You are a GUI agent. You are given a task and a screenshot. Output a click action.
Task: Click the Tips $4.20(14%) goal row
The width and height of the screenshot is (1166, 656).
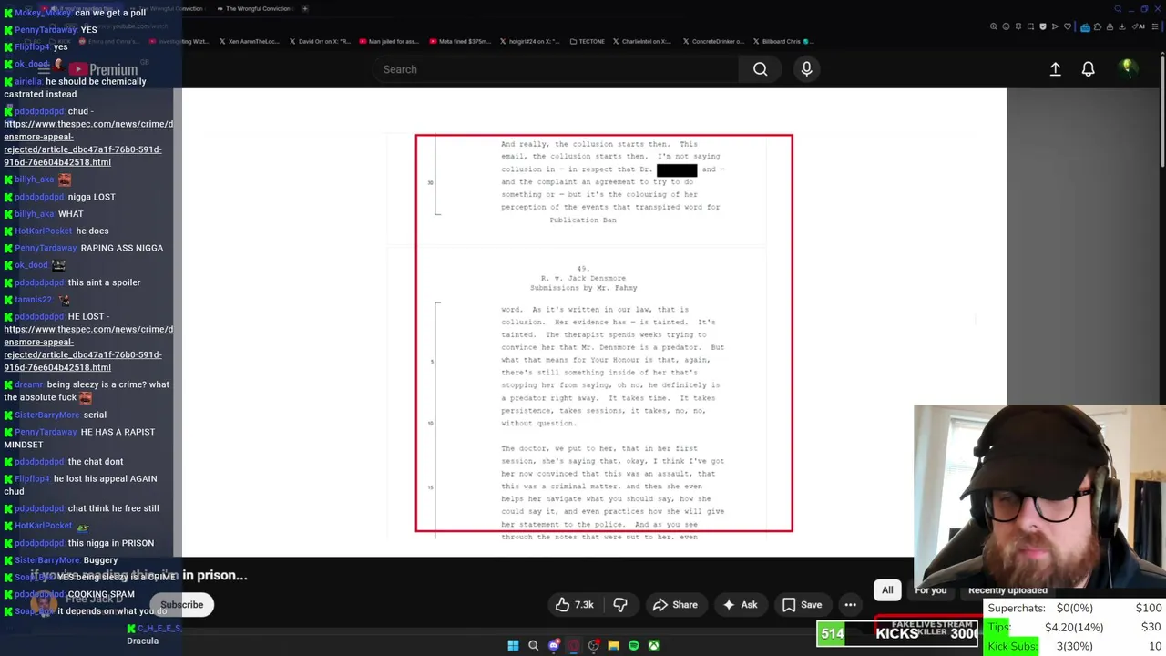point(1075,627)
